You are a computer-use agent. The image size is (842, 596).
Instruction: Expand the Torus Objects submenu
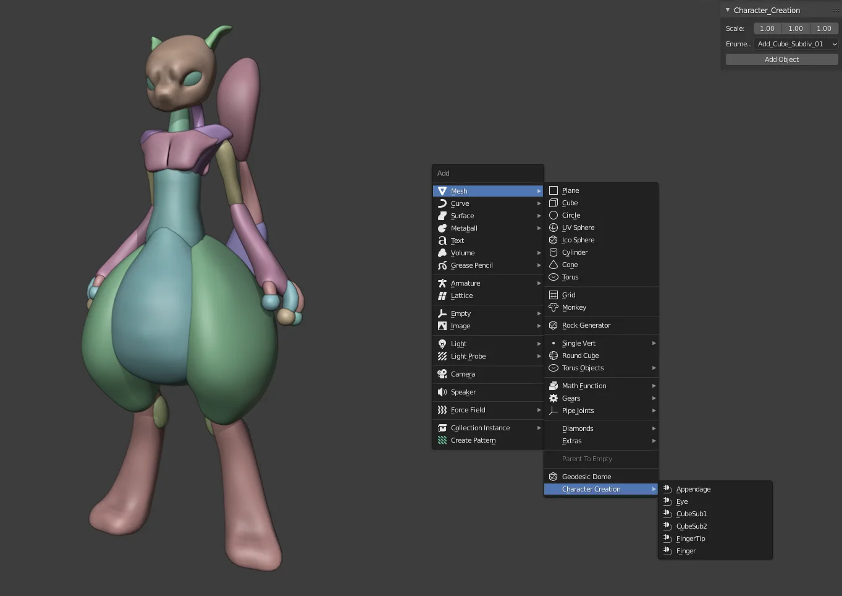(x=581, y=368)
